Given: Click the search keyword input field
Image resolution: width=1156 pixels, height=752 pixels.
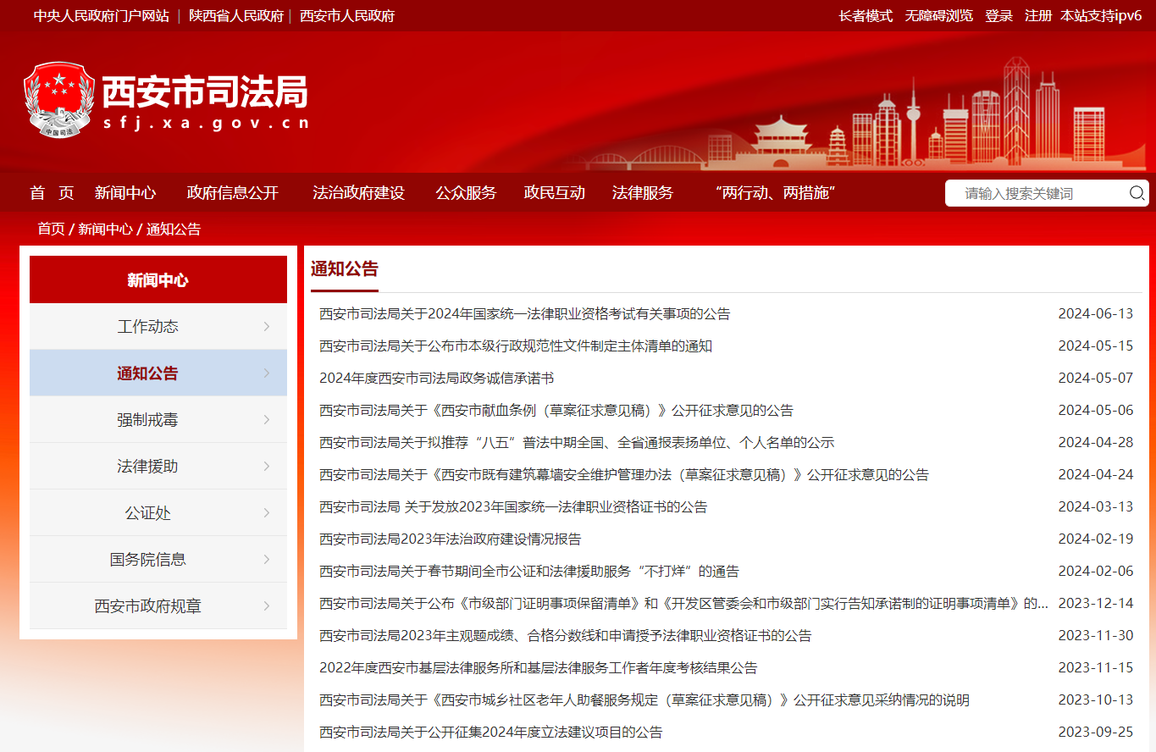Looking at the screenshot, I should 1037,193.
